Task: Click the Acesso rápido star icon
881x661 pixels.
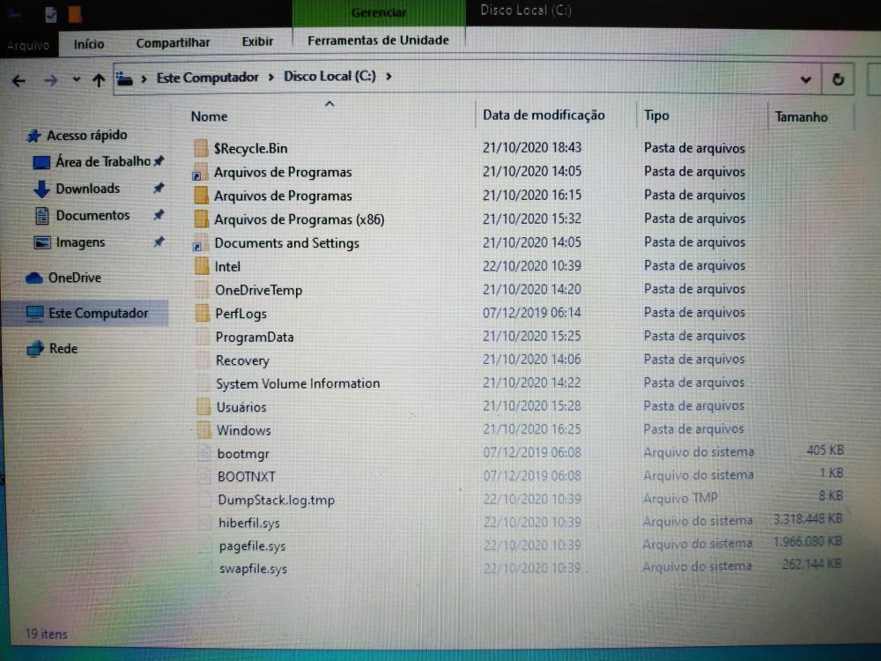Action: [33, 136]
